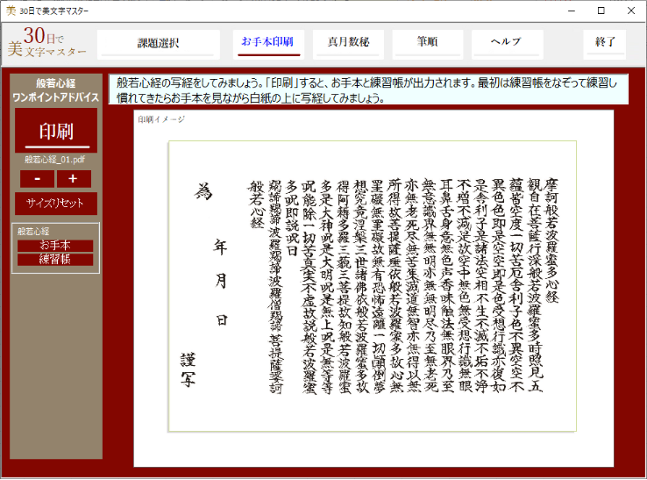Go to the 筆順 tab

click(x=427, y=42)
